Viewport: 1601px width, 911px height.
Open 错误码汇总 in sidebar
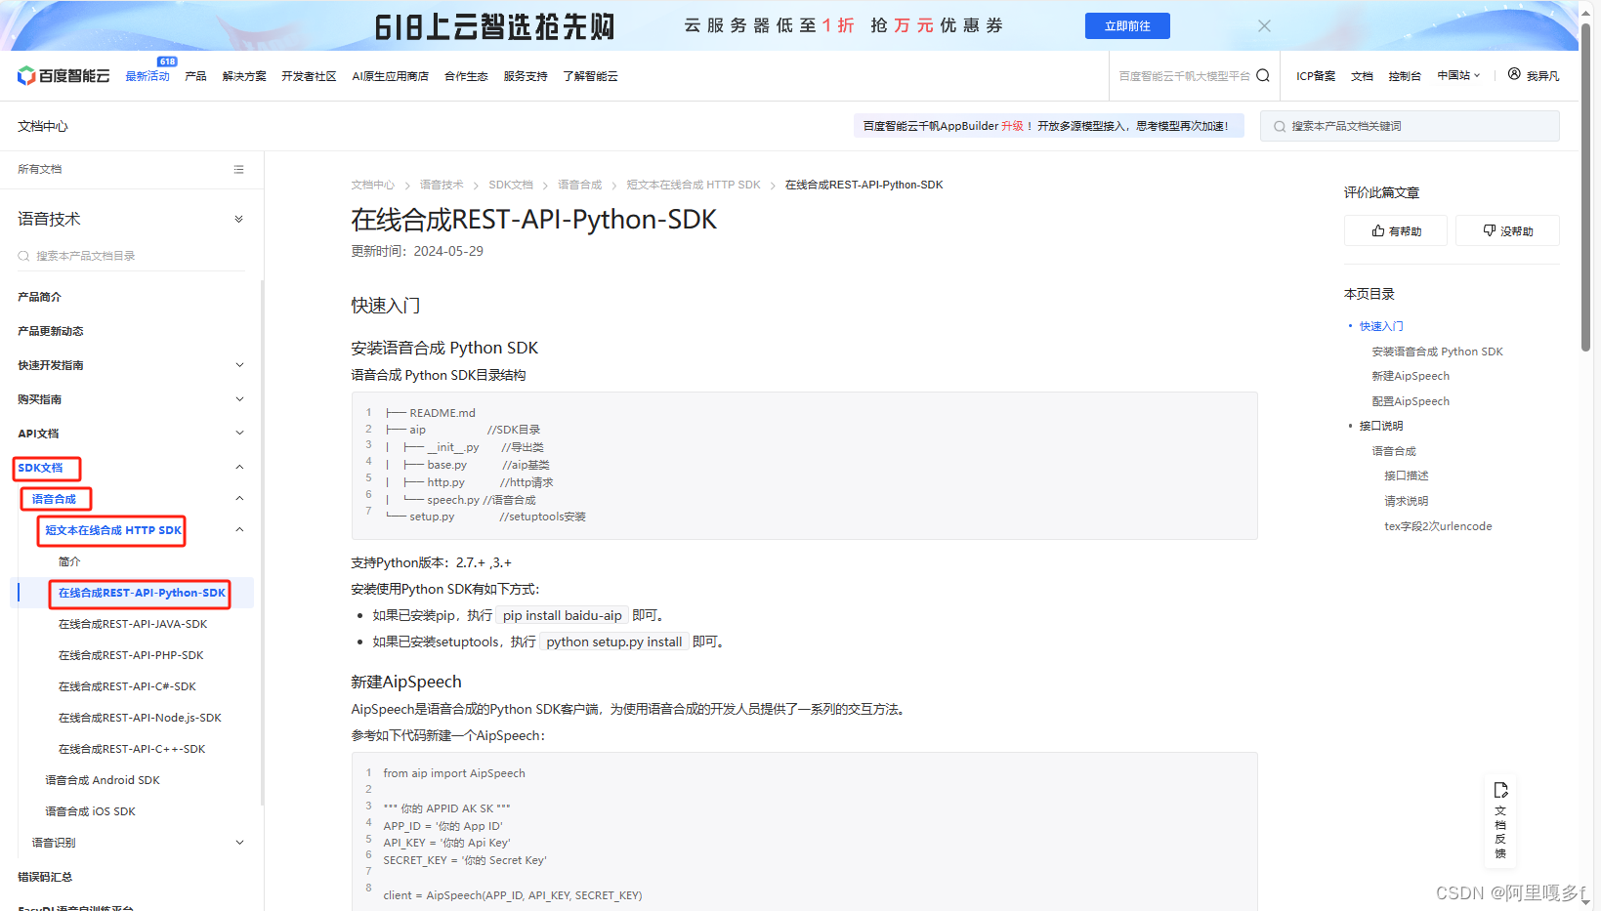pos(45,877)
